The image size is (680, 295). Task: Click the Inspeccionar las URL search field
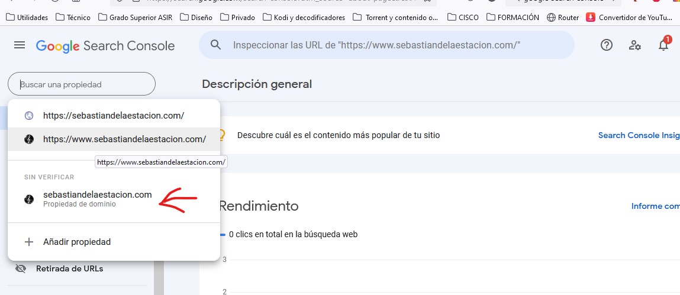tap(387, 45)
